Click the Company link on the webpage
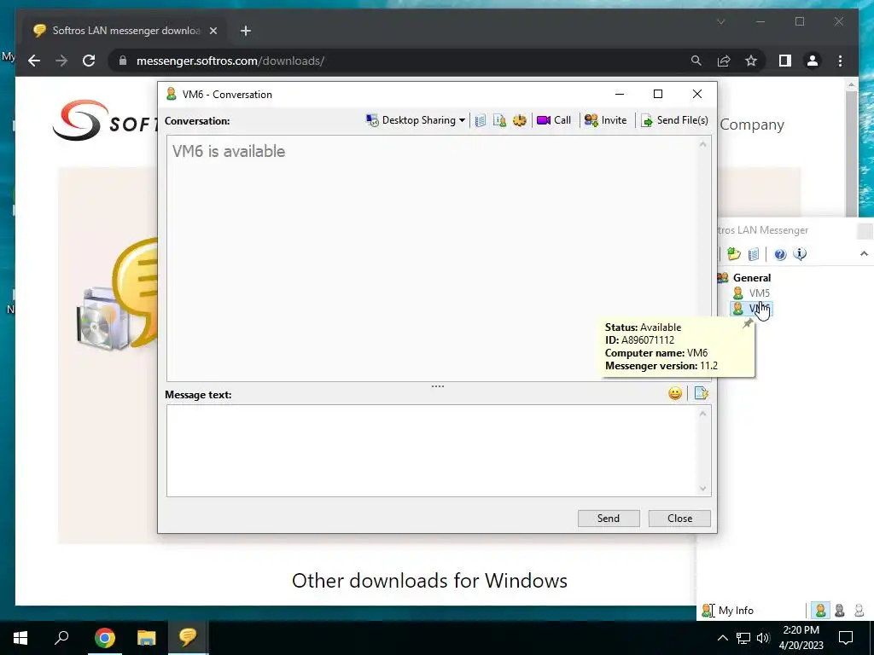874x655 pixels. point(752,125)
